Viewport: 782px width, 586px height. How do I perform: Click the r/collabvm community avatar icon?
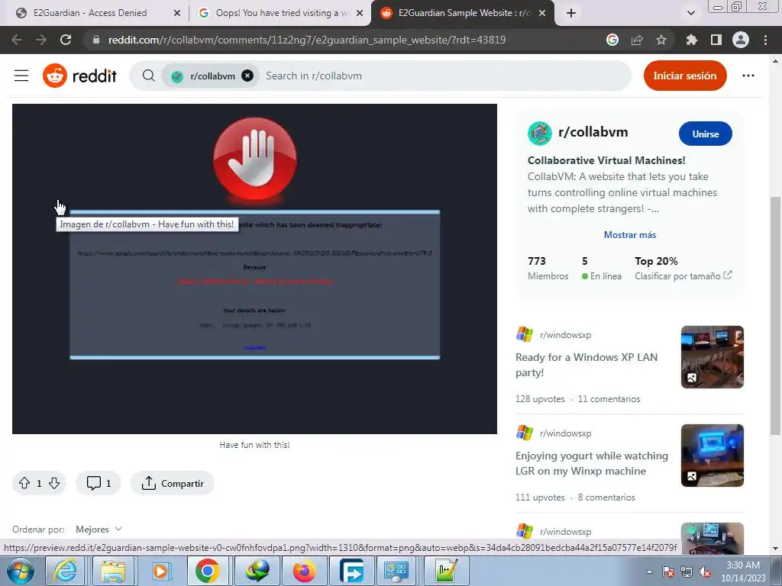tap(540, 134)
